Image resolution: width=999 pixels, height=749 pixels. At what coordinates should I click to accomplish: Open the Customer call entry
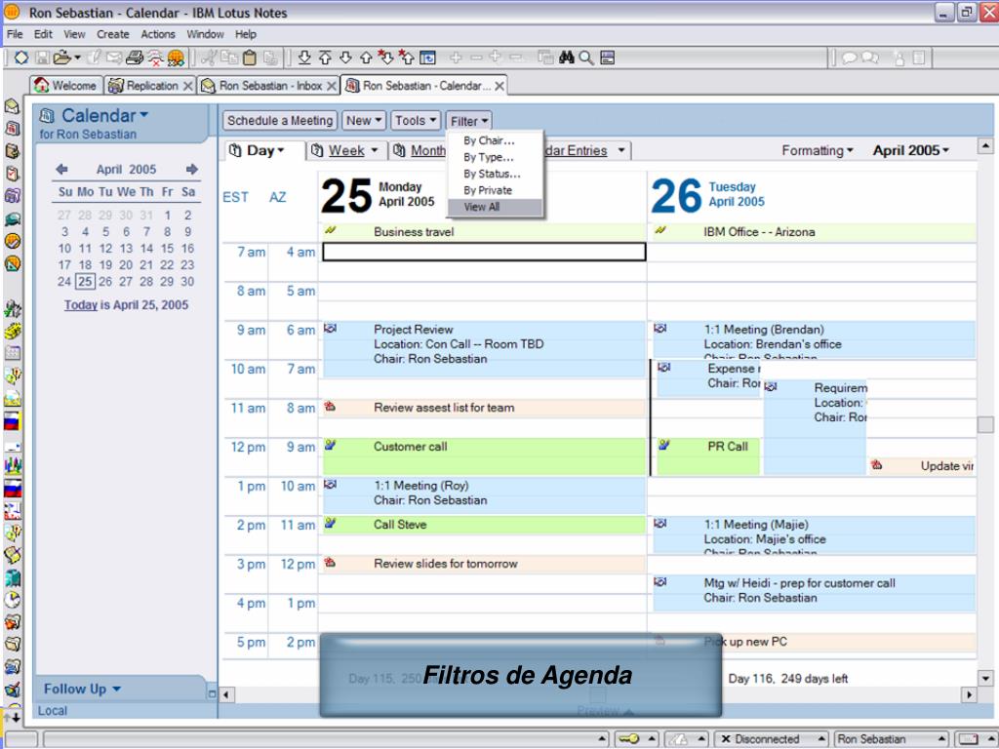(484, 456)
